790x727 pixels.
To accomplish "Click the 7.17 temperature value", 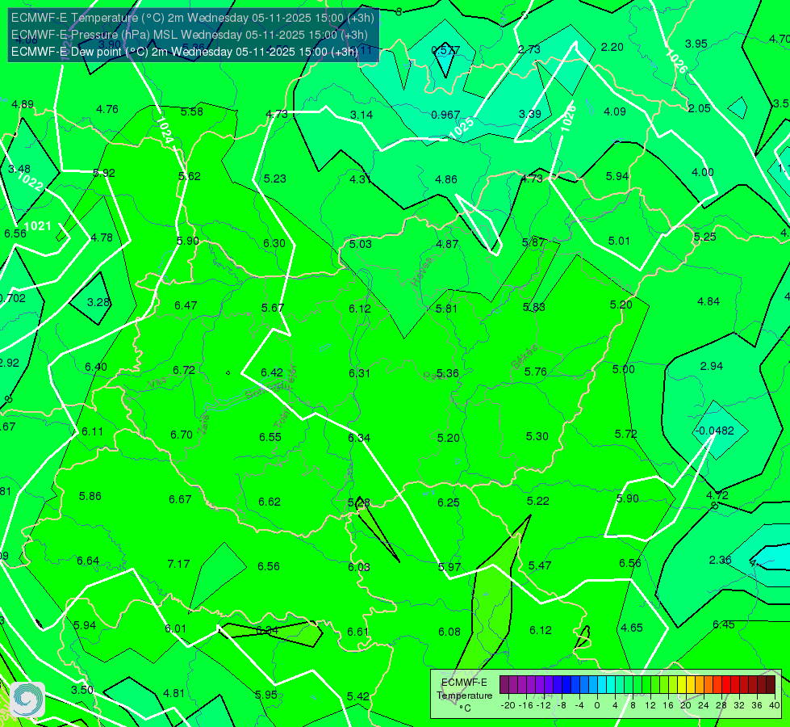I will (178, 564).
